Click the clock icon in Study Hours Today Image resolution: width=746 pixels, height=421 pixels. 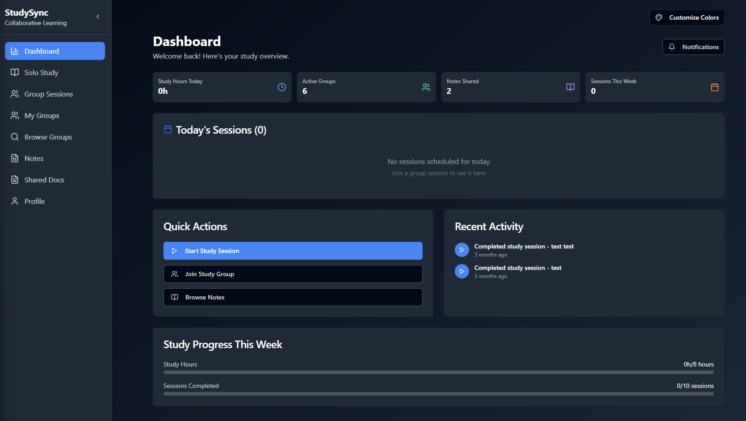point(281,87)
